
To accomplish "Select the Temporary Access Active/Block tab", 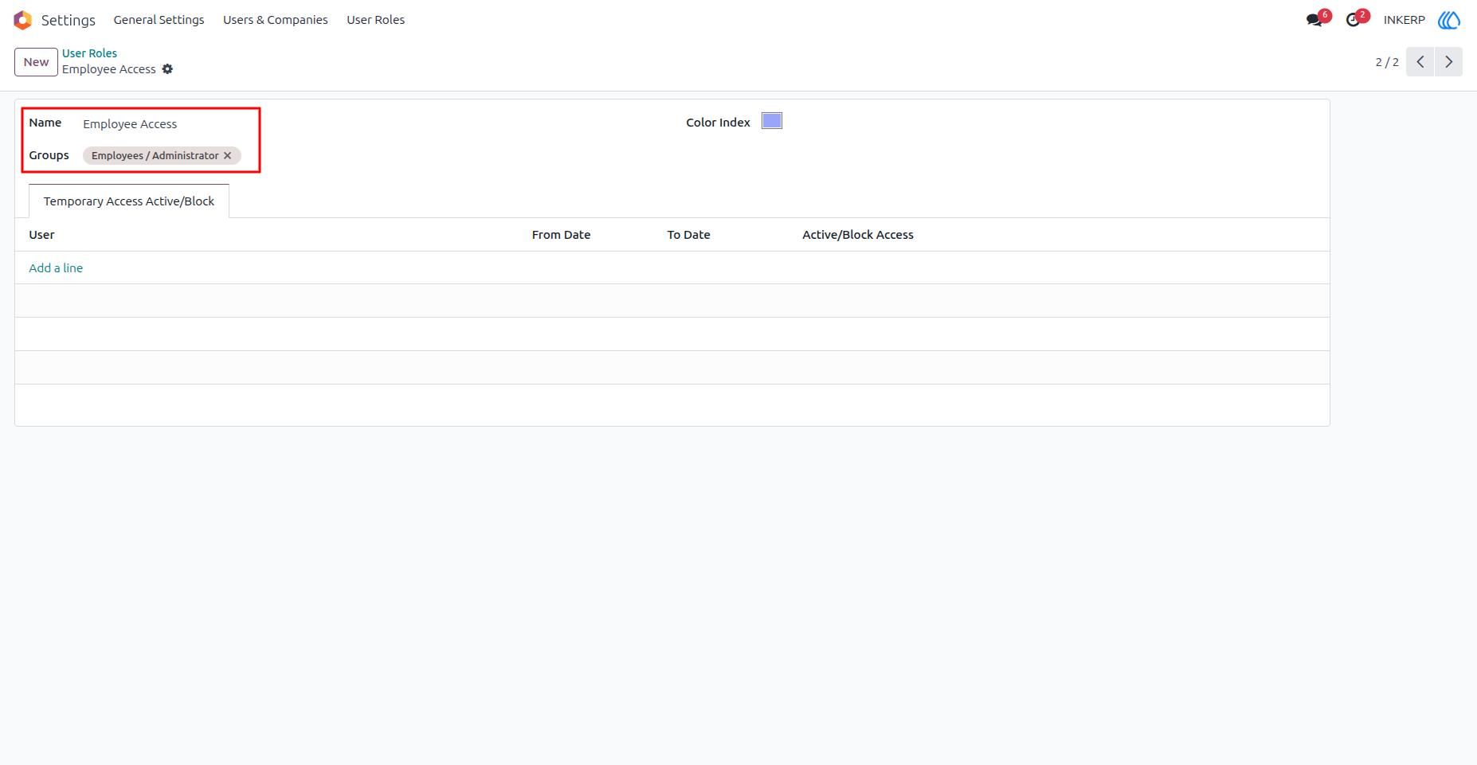I will 129,201.
